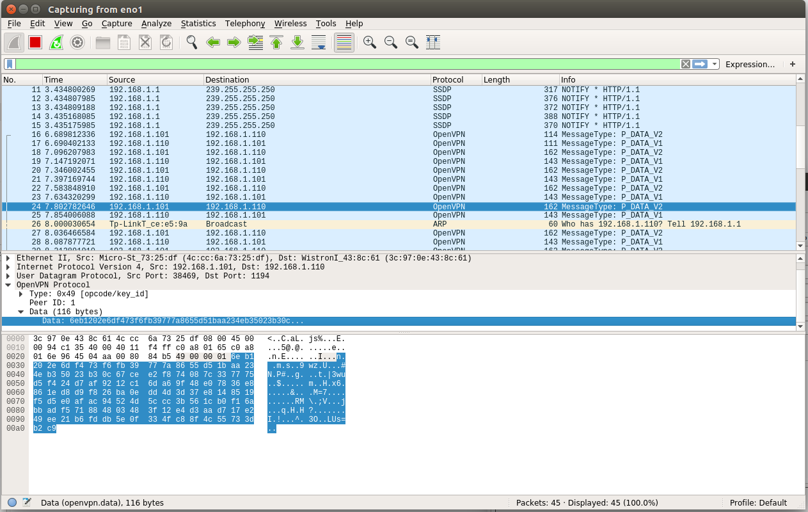Go to the first packet
Image resolution: width=808 pixels, height=512 pixels.
276,42
